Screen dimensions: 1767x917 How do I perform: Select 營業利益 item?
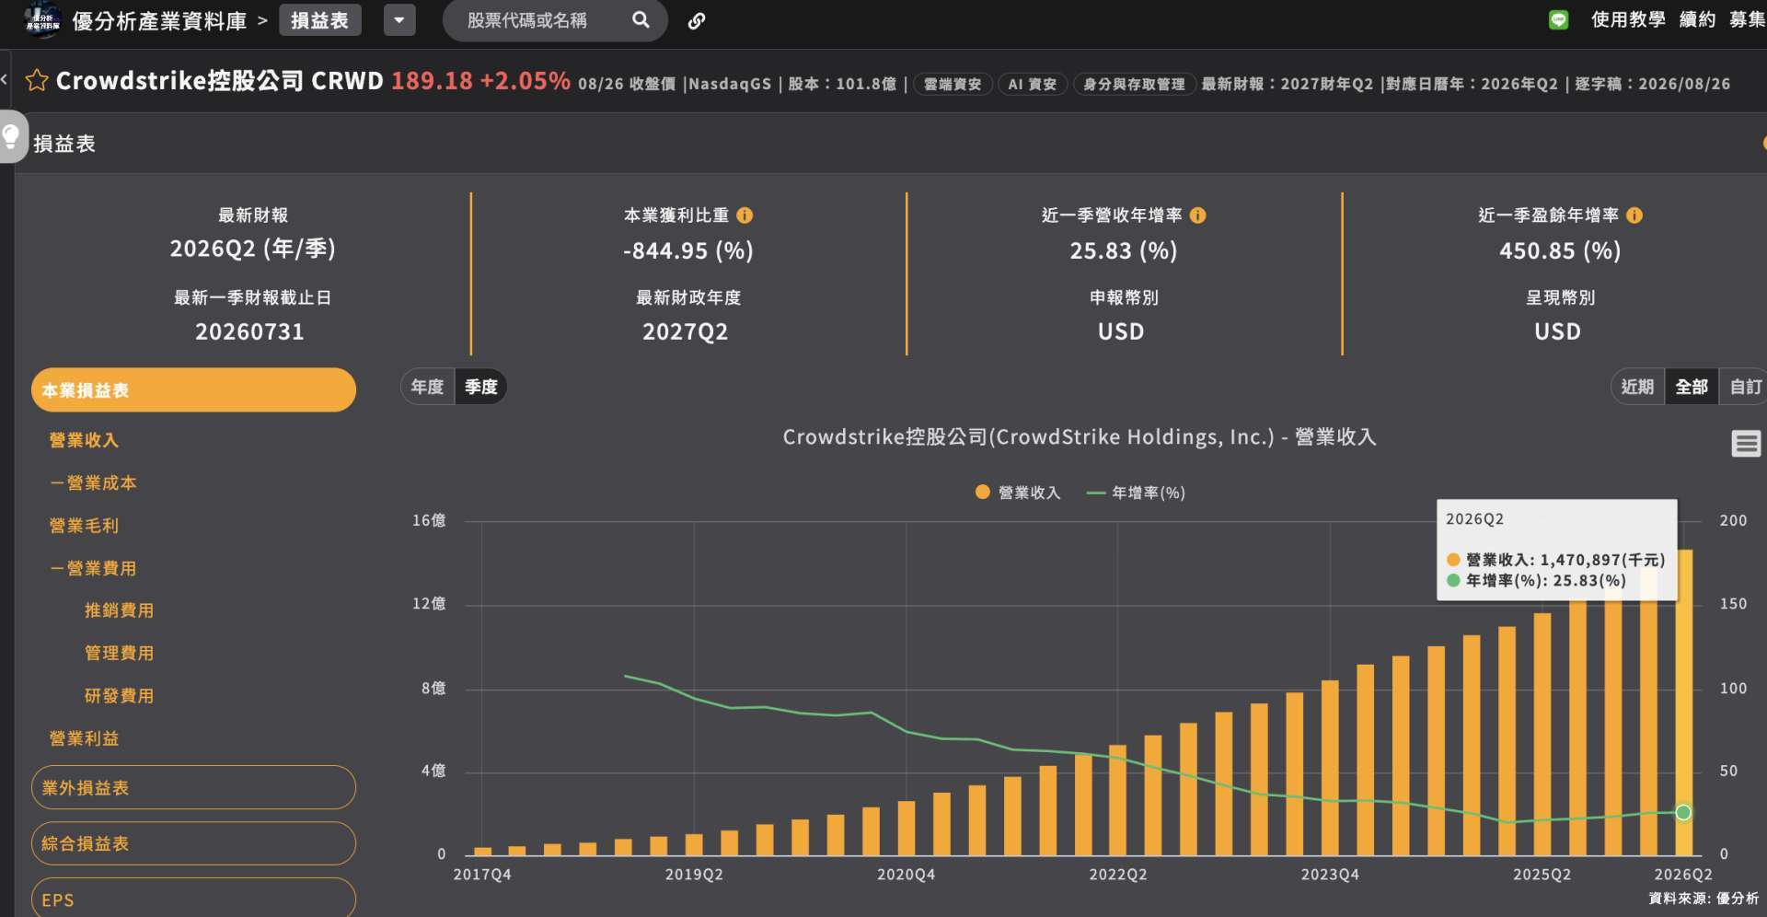tap(84, 738)
